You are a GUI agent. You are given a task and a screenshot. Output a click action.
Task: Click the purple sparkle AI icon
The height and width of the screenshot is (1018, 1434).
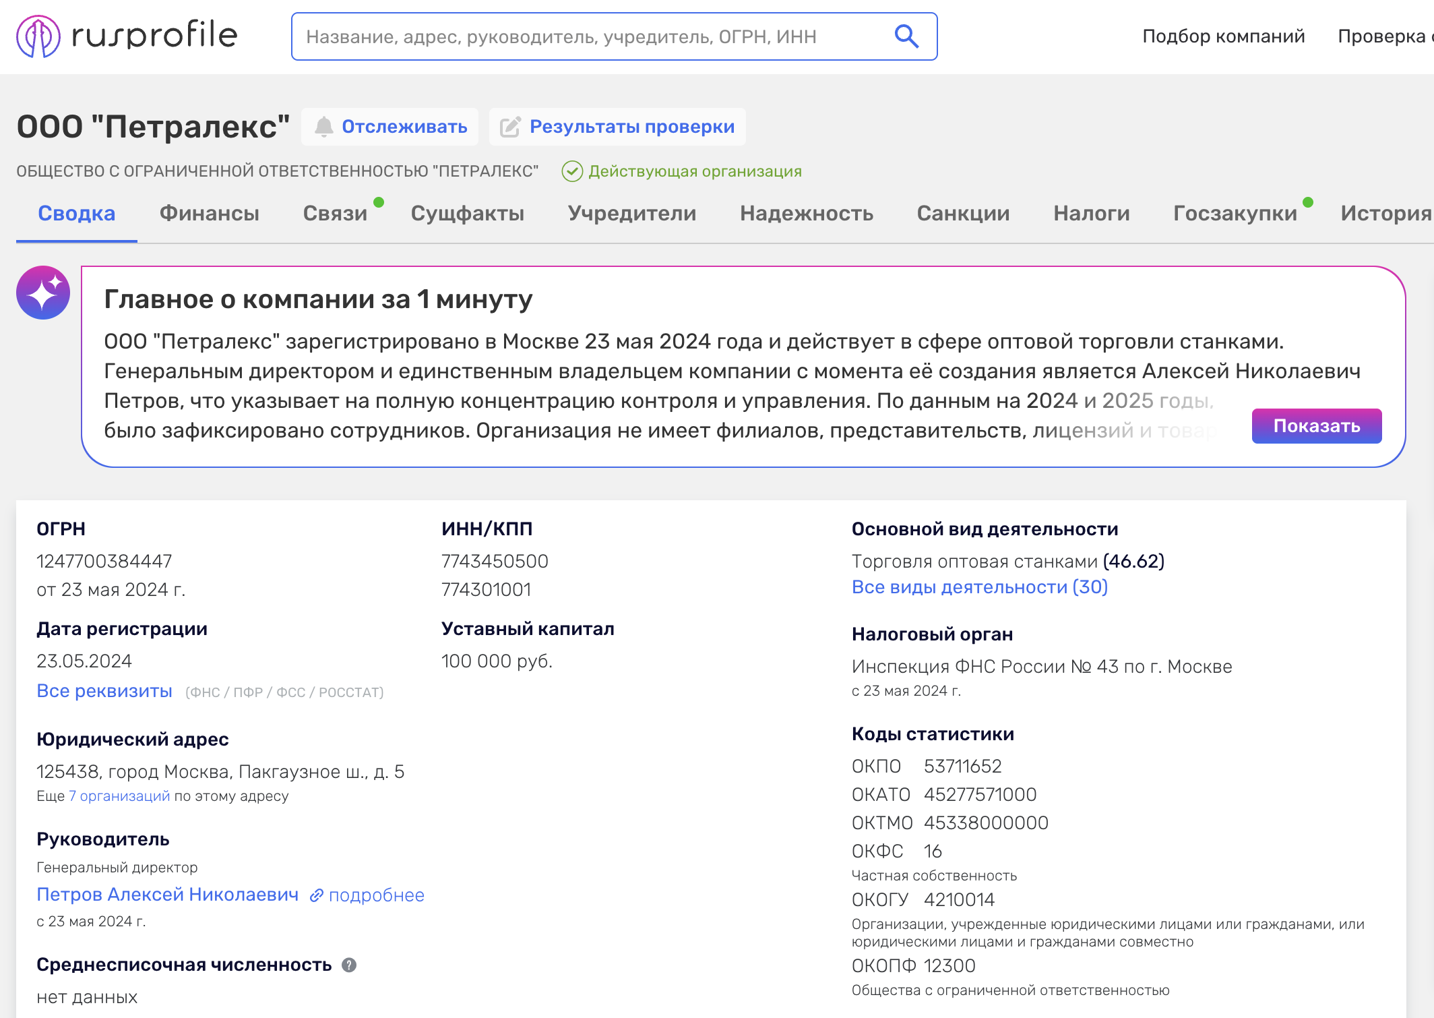[43, 293]
